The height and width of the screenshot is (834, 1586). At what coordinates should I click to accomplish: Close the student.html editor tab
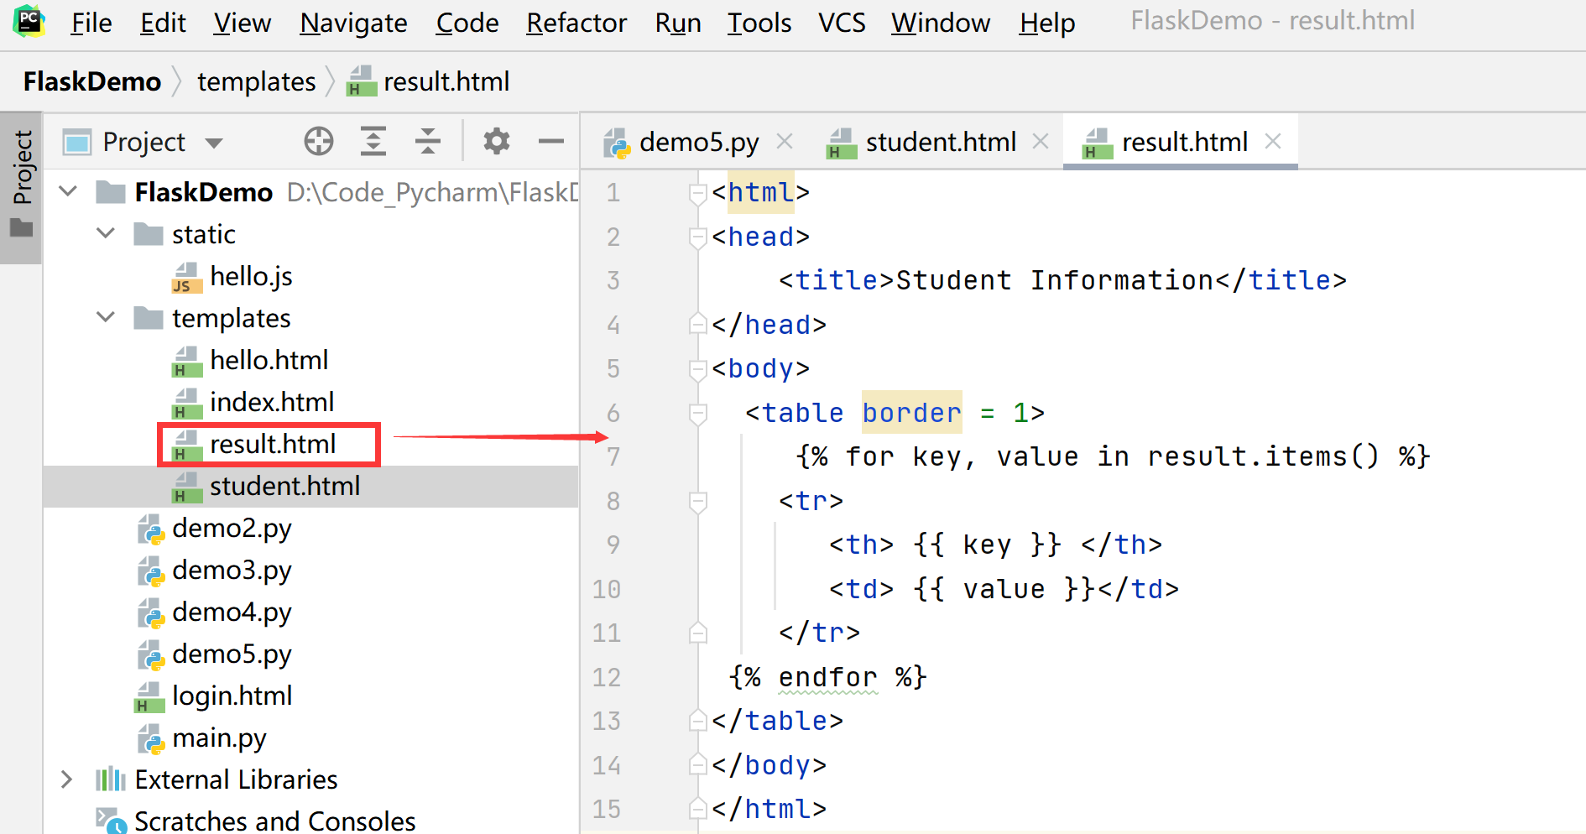pyautogui.click(x=1041, y=142)
